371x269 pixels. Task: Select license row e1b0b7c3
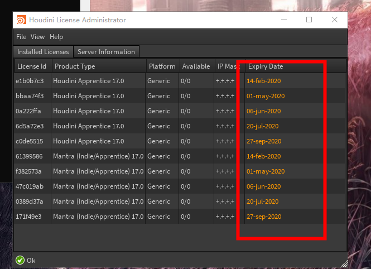180,81
